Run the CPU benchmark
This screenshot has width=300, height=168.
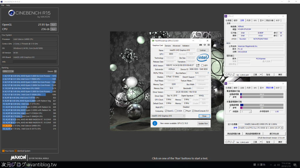point(53,29)
